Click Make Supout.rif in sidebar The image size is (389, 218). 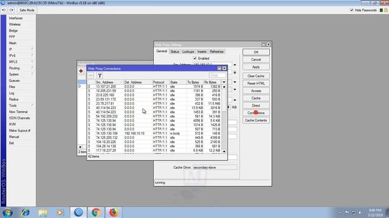click(19, 131)
